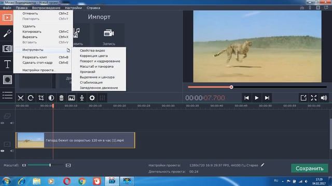Open the Callouts shapes tab icon
Screen dimensions: 332x186
point(7,80)
